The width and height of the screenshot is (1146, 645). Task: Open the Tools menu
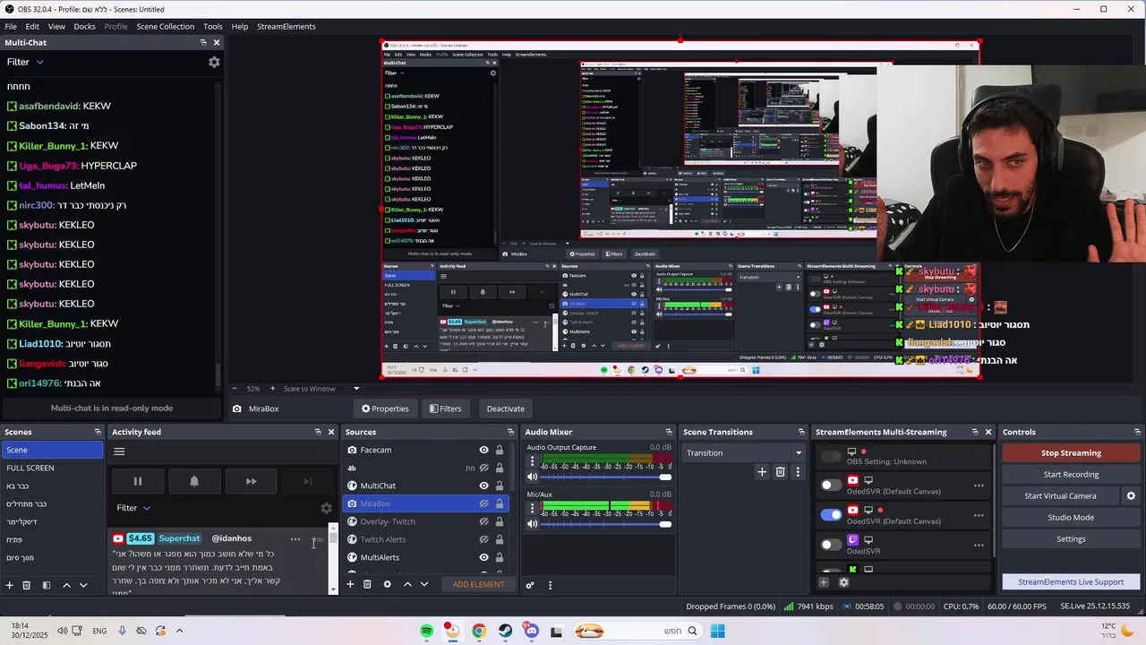pos(213,26)
